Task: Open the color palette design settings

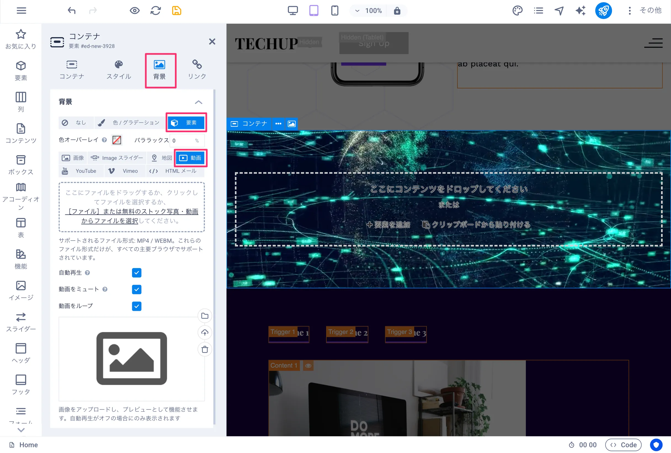Action: pyautogui.click(x=517, y=11)
